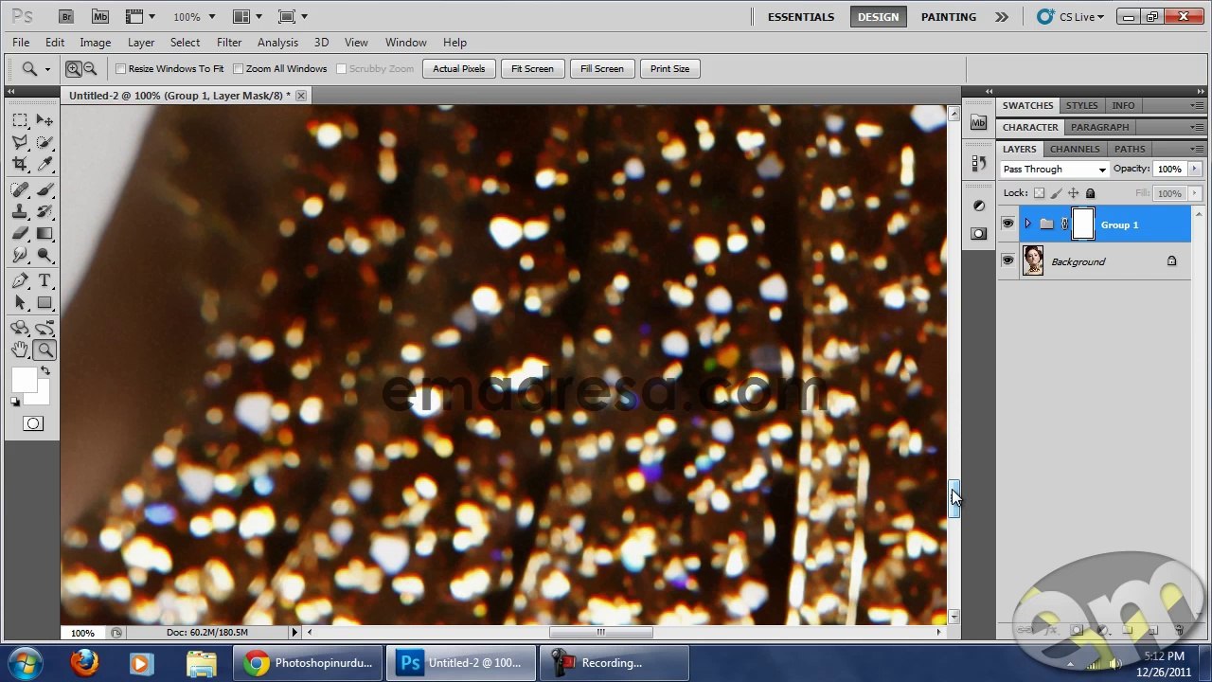Choose the Spot Healing Brush tool
This screenshot has width=1212, height=682.
coord(20,189)
